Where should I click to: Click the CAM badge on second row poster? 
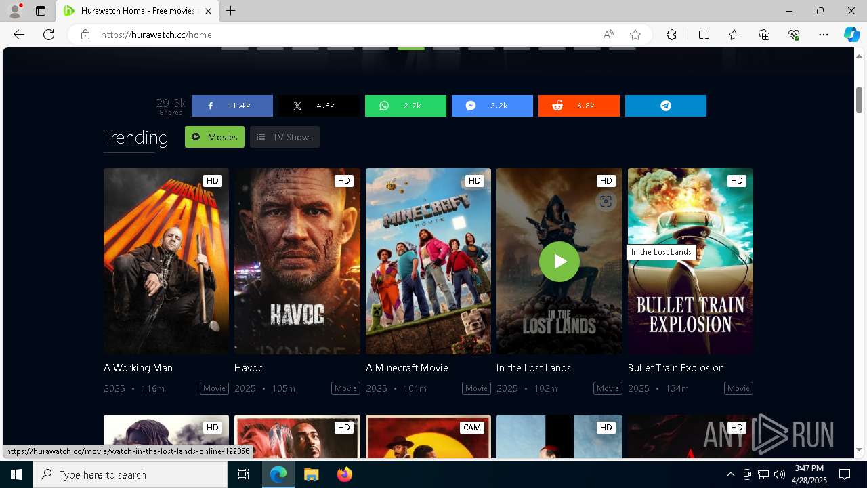472,427
